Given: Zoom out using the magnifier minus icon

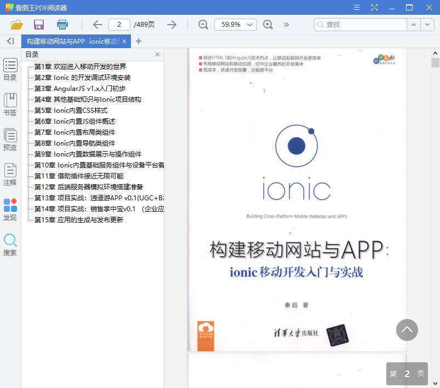Looking at the screenshot, I should [203, 25].
